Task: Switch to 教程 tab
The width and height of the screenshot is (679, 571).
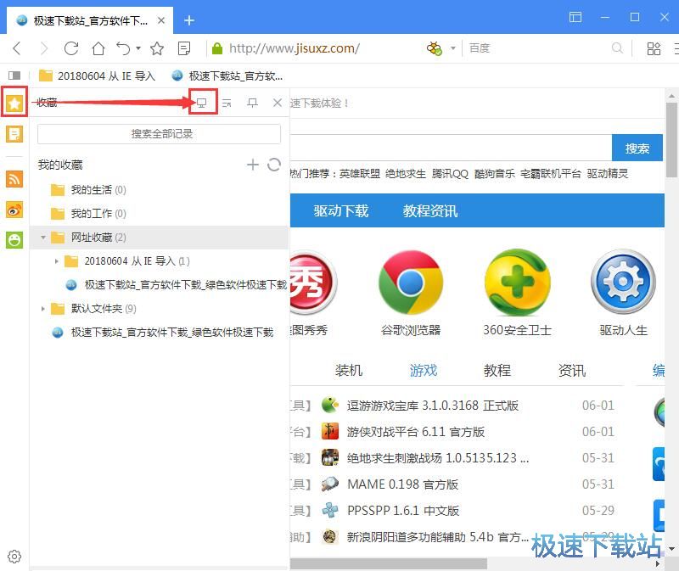Action: pyautogui.click(x=497, y=371)
